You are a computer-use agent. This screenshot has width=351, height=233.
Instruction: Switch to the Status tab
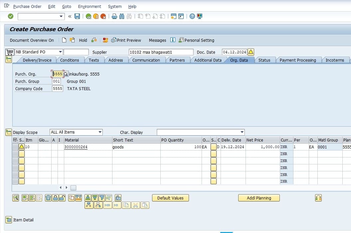click(x=264, y=60)
